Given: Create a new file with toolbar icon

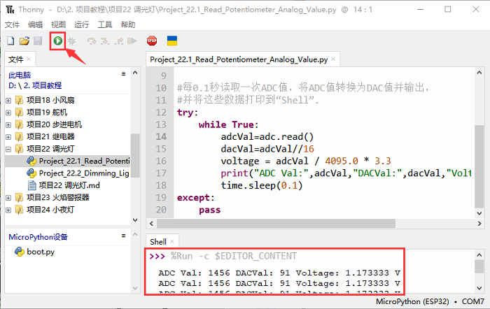Looking at the screenshot, I should 10,41.
